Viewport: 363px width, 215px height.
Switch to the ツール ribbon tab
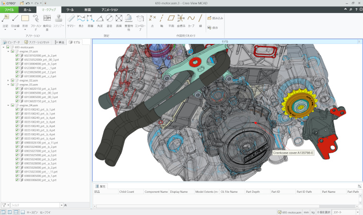pyautogui.click(x=70, y=9)
